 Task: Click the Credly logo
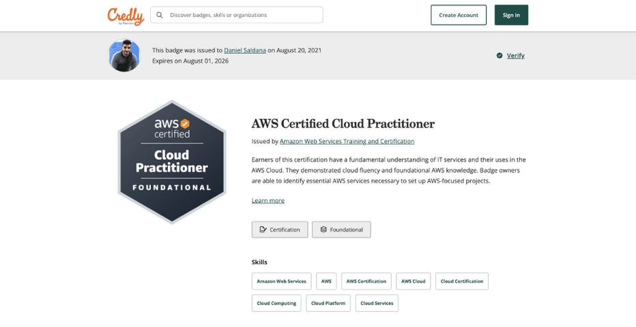click(126, 15)
